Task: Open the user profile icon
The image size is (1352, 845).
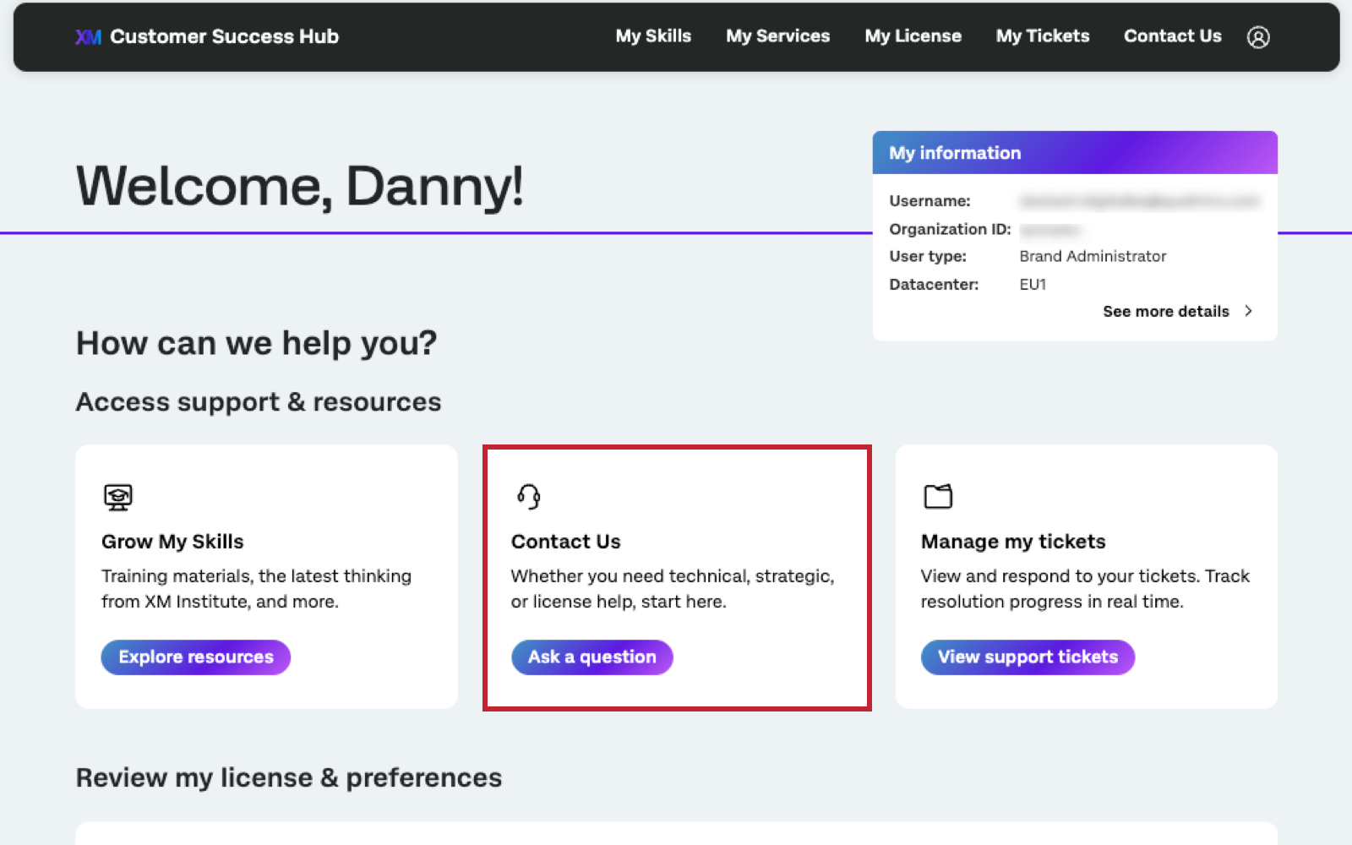Action: pos(1258,37)
